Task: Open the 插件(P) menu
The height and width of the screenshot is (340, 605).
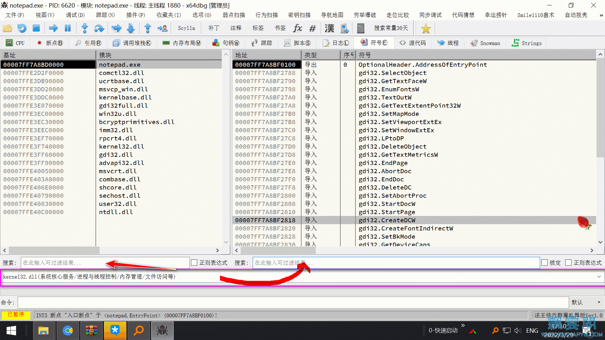Action: 135,15
